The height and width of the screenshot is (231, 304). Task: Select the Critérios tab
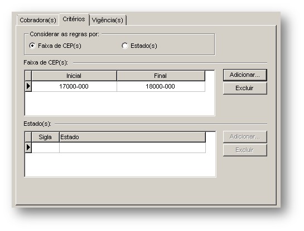click(74, 19)
